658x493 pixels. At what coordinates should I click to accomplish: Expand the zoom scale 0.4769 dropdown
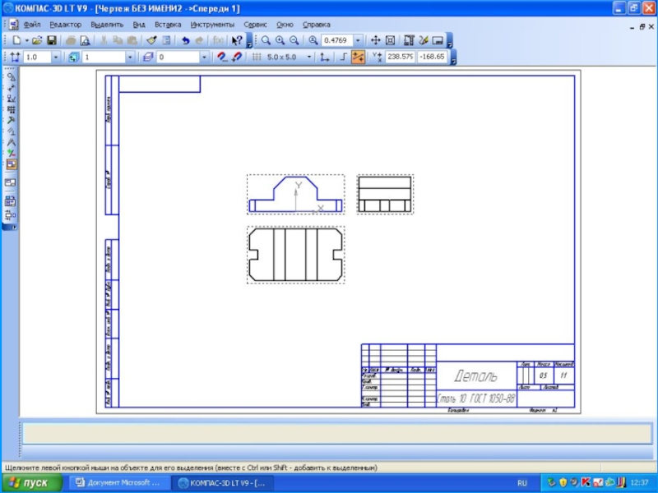pyautogui.click(x=358, y=40)
